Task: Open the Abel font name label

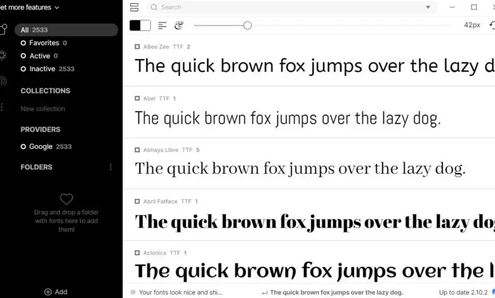Action: coord(149,98)
